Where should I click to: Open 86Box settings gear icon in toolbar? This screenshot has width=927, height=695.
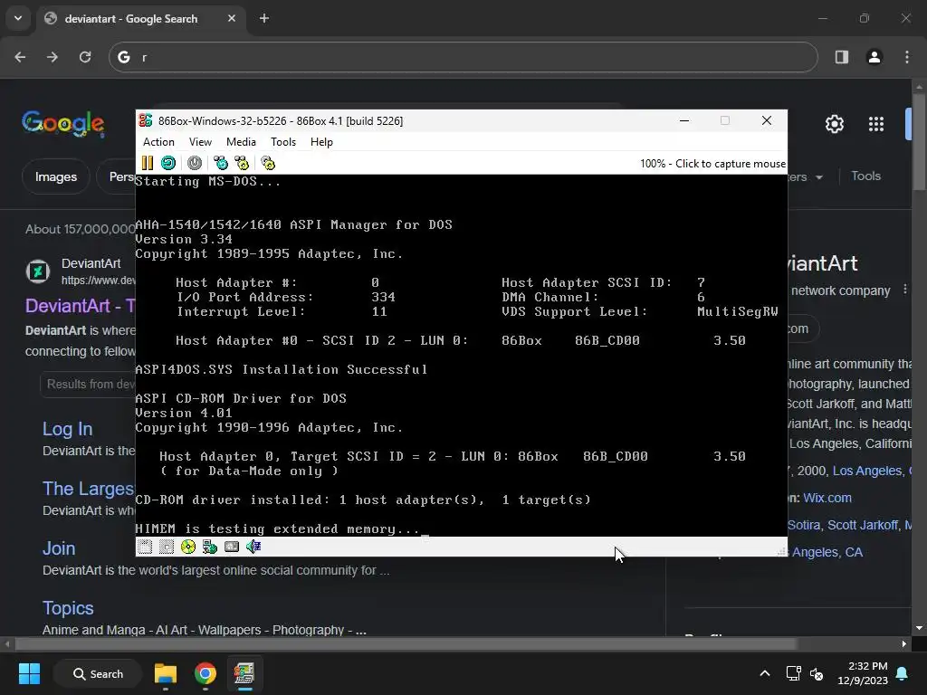point(268,163)
